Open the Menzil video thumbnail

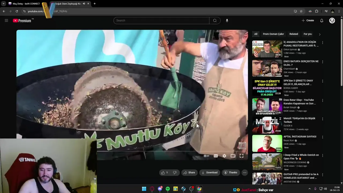[x=267, y=125]
